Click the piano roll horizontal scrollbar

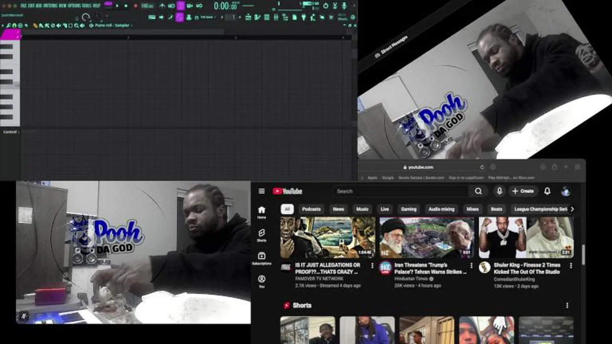pos(122,32)
